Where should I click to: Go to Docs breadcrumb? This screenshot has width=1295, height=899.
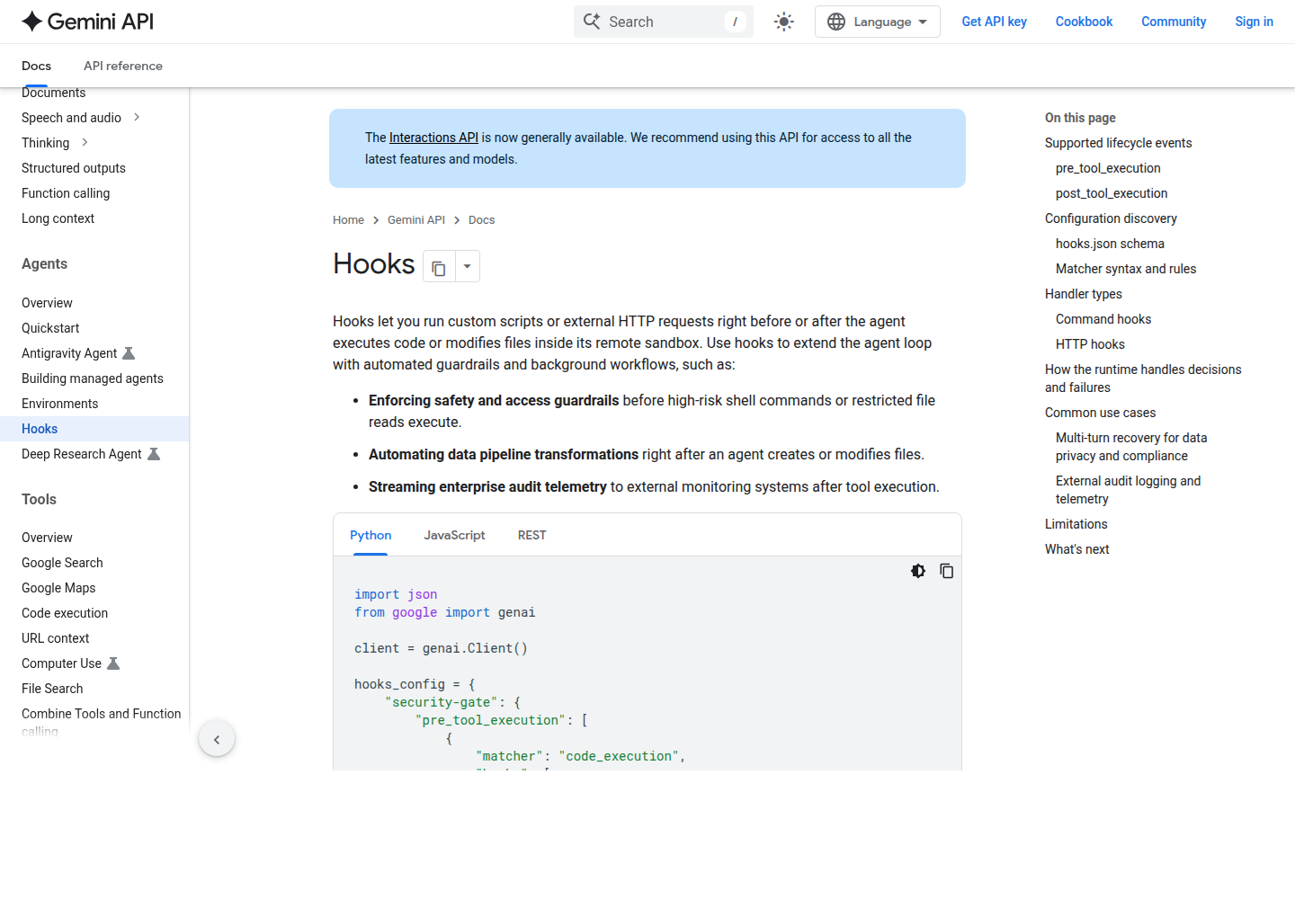pyautogui.click(x=482, y=220)
